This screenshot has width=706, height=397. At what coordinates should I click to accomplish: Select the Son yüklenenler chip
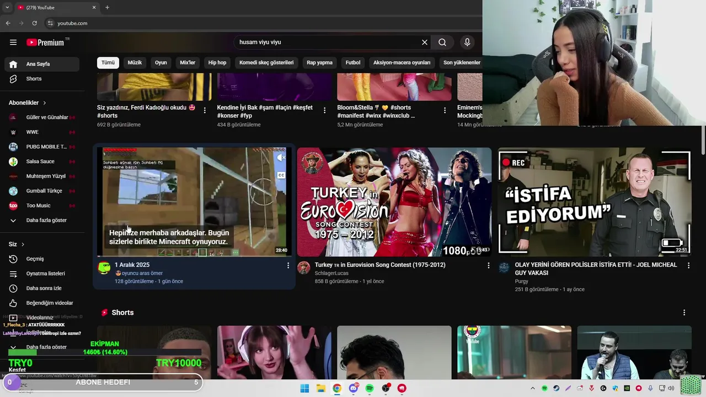tap(462, 62)
